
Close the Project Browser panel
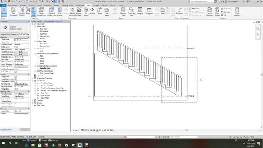coord(69,21)
